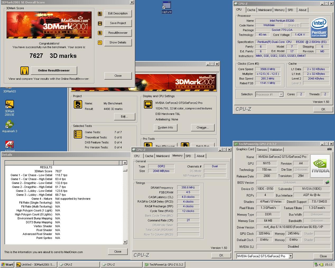Click the Core Speed value 3566.0 MHz
This screenshot has height=268, width=335.
(x=268, y=69)
